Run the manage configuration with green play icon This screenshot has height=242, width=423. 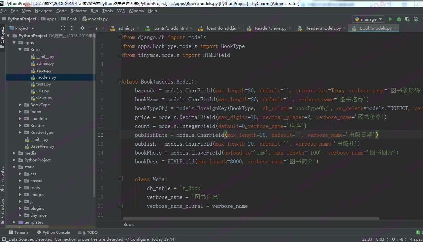pos(390,19)
